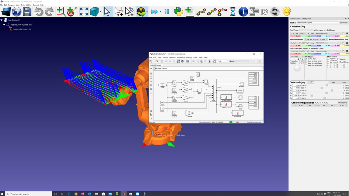Toggle the collision check radiation icon
The image size is (349, 196).
coord(141,12)
